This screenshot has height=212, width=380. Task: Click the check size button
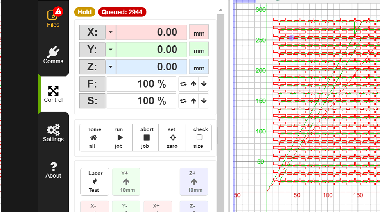[199, 138]
